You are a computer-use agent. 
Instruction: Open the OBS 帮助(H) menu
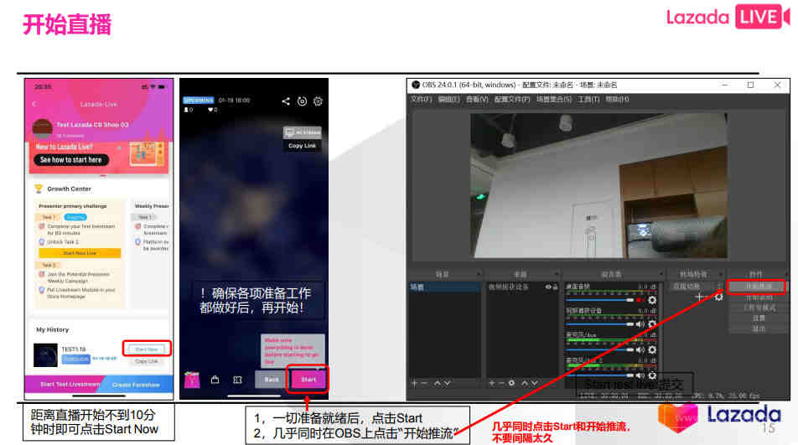click(x=617, y=99)
